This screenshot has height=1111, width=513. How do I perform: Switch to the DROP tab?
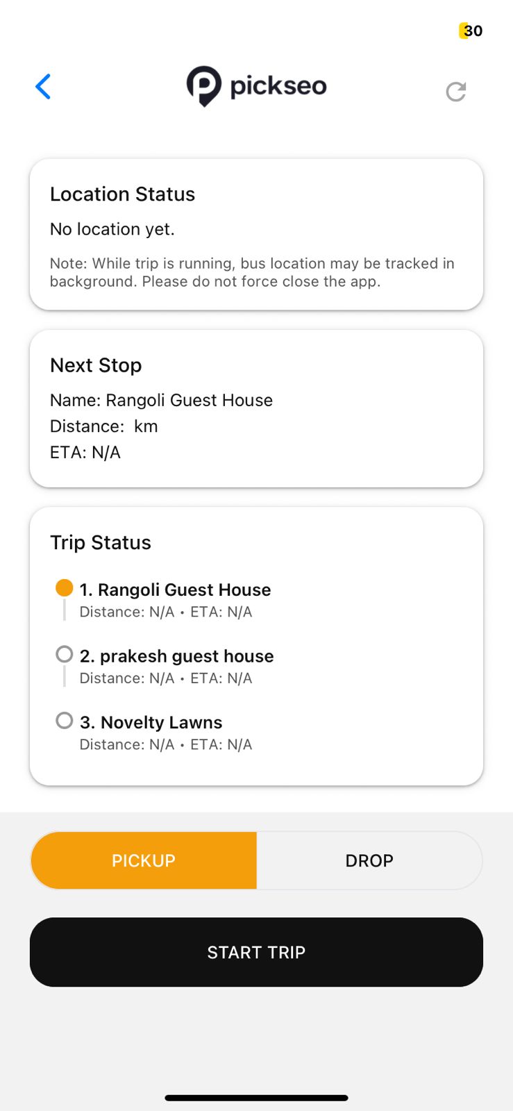coord(369,860)
